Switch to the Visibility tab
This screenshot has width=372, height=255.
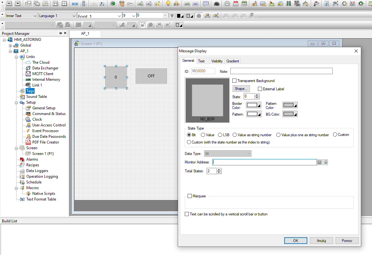pyautogui.click(x=217, y=61)
